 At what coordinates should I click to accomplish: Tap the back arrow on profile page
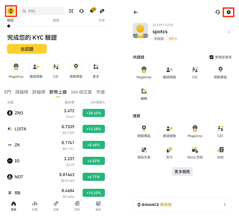pos(136,12)
